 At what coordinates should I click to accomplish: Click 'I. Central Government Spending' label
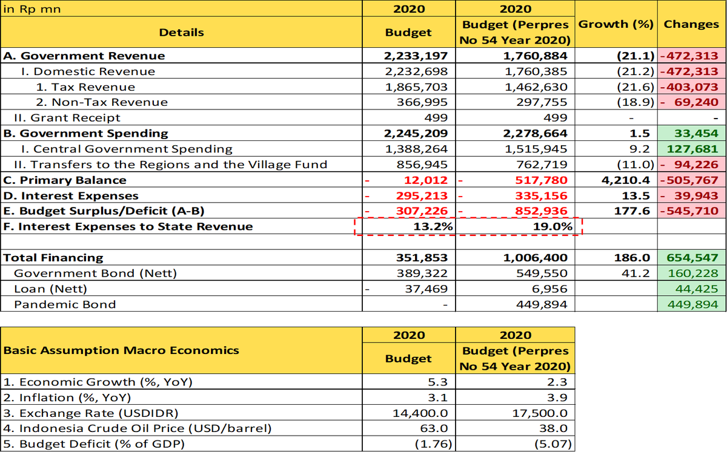126,149
